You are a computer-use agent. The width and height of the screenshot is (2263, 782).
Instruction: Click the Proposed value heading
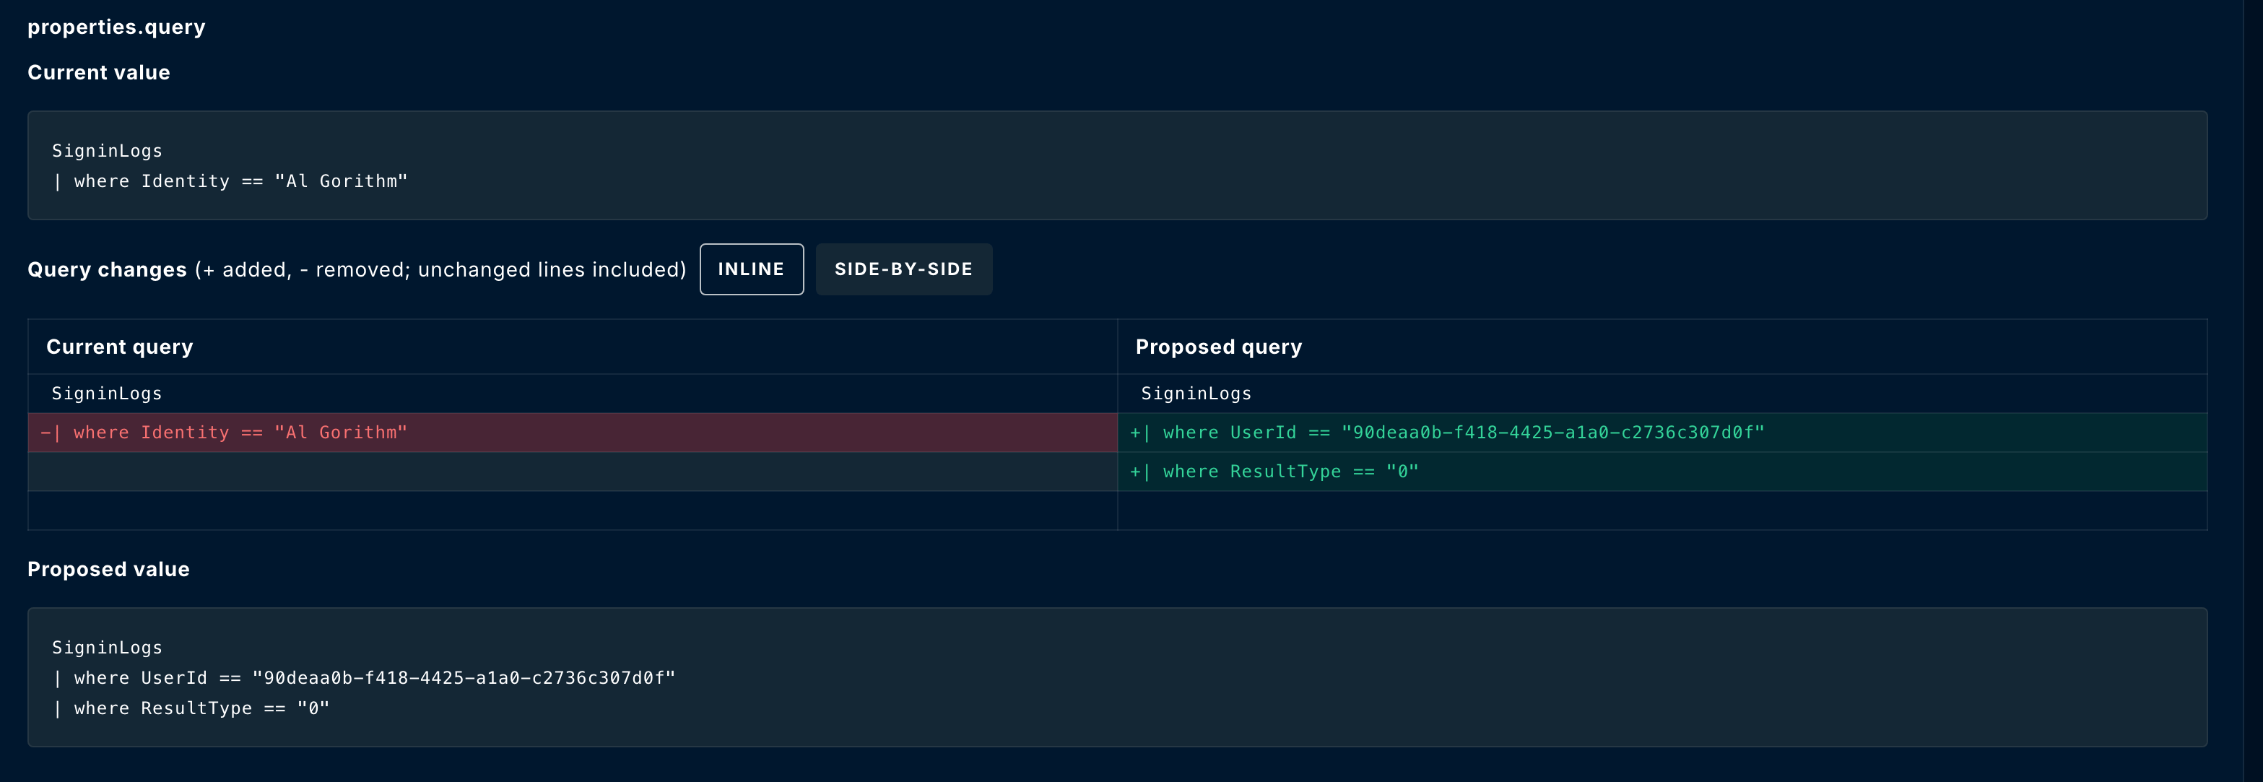point(108,570)
